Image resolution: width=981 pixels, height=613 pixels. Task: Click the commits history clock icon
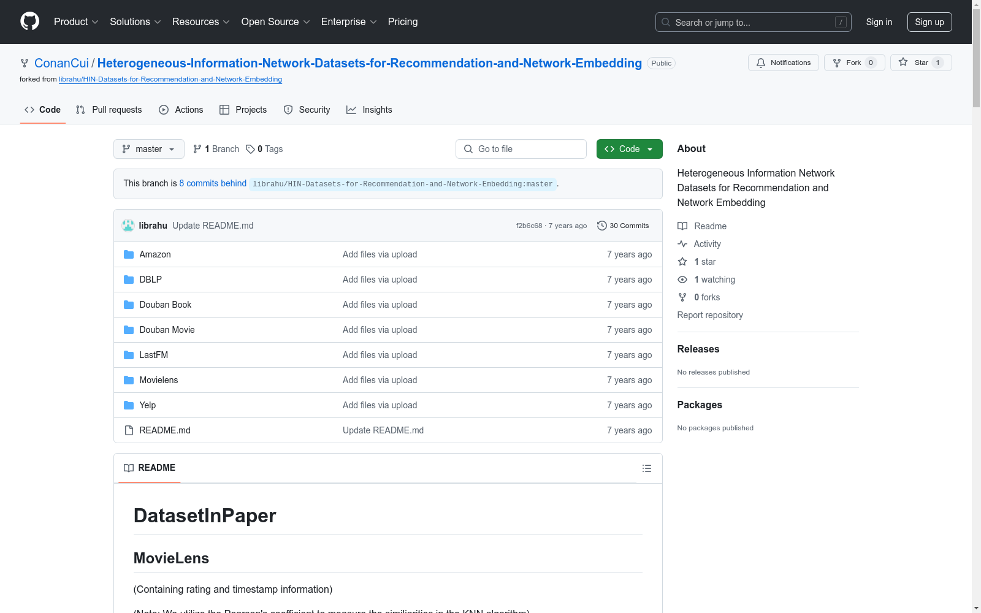pyautogui.click(x=602, y=226)
